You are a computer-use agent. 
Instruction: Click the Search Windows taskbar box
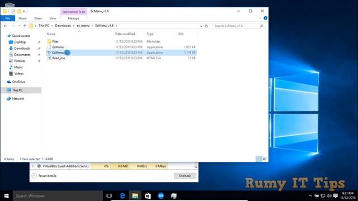point(58,196)
